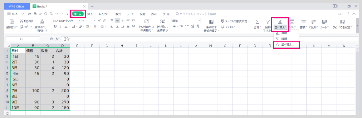
Task: Select 降順 descending in sort menu
Action: click(286, 39)
